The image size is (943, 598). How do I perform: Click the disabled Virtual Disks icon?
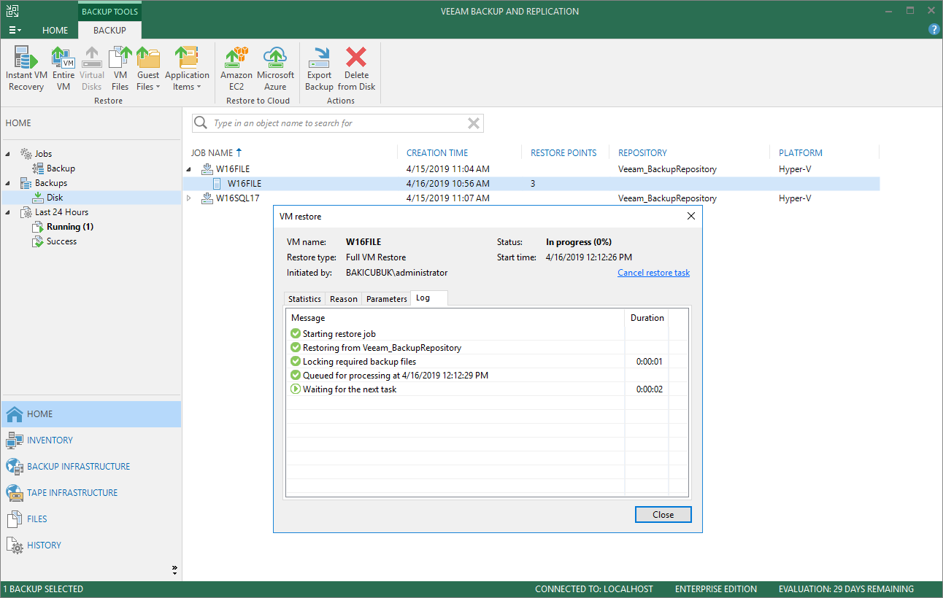92,69
